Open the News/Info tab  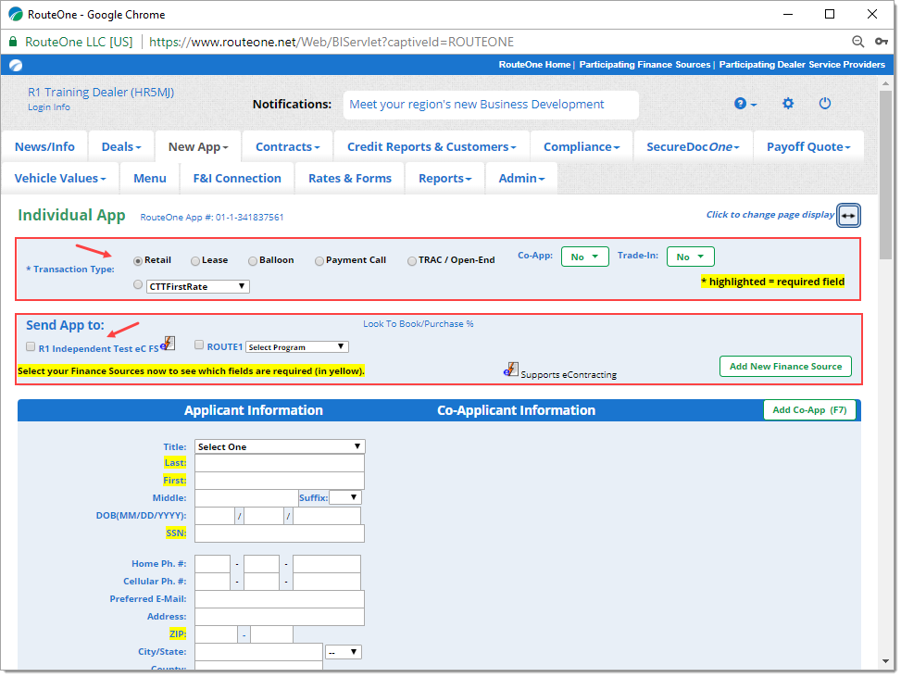(x=44, y=146)
